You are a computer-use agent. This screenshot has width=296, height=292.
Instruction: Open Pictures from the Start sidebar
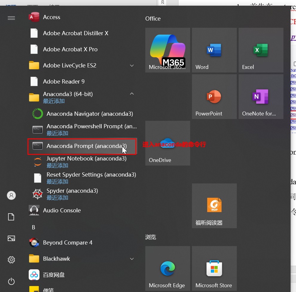click(11, 238)
